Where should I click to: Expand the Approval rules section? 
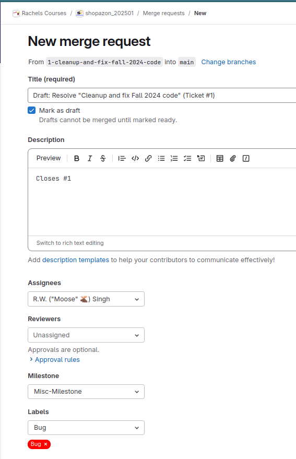pyautogui.click(x=54, y=359)
